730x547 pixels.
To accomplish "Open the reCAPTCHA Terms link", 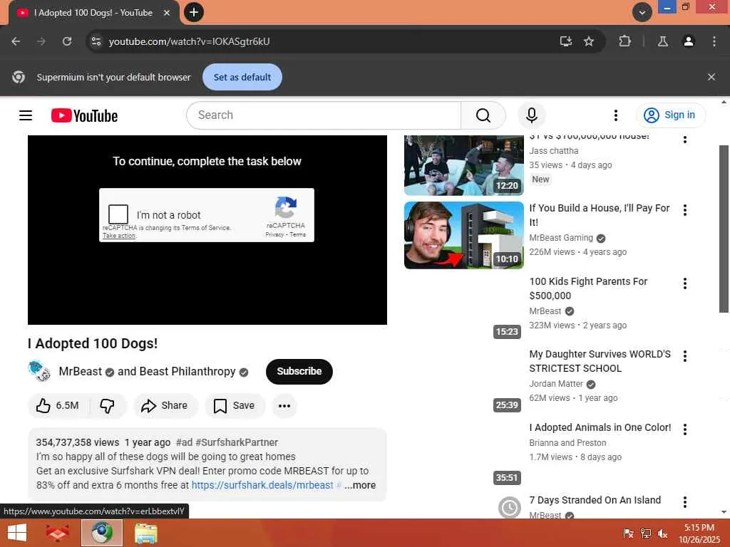I will (298, 234).
